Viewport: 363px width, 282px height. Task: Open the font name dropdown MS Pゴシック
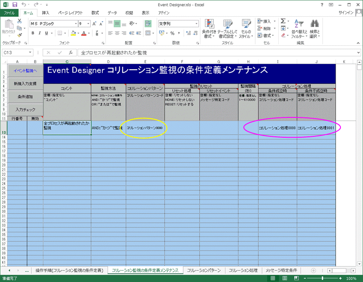[76, 23]
